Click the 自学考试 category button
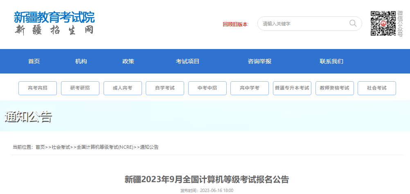 pos(165,88)
